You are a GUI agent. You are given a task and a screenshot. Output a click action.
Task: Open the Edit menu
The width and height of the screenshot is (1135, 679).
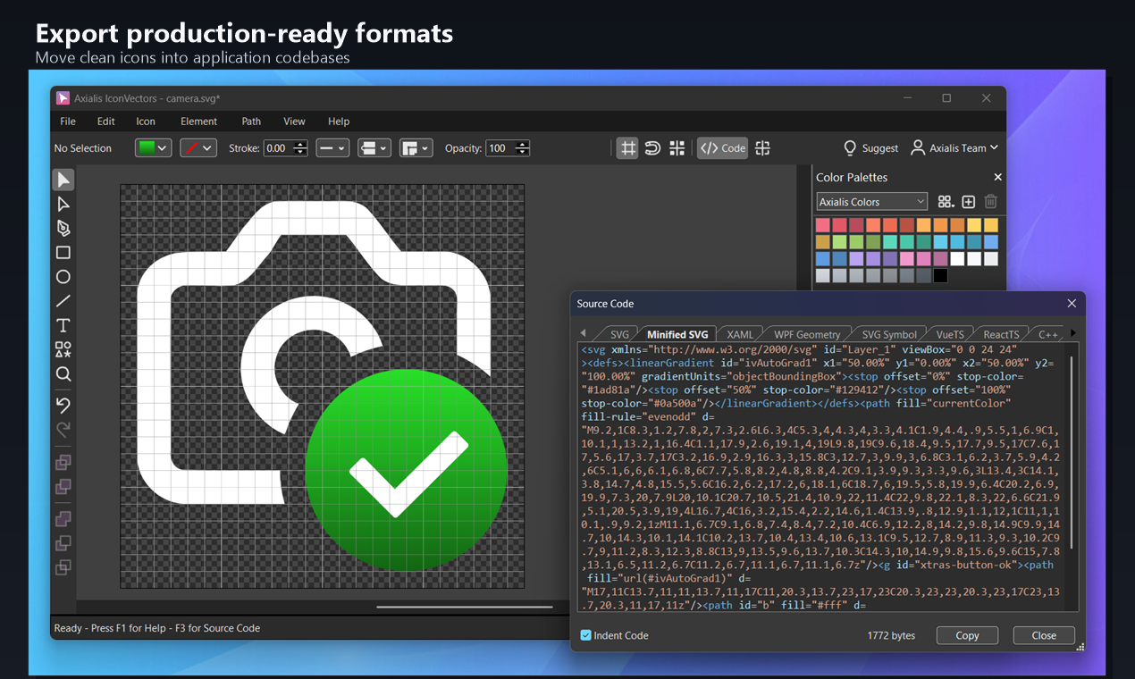(x=106, y=122)
